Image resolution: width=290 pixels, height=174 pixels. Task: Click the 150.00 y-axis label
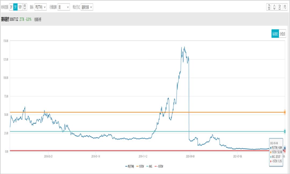[6, 41]
